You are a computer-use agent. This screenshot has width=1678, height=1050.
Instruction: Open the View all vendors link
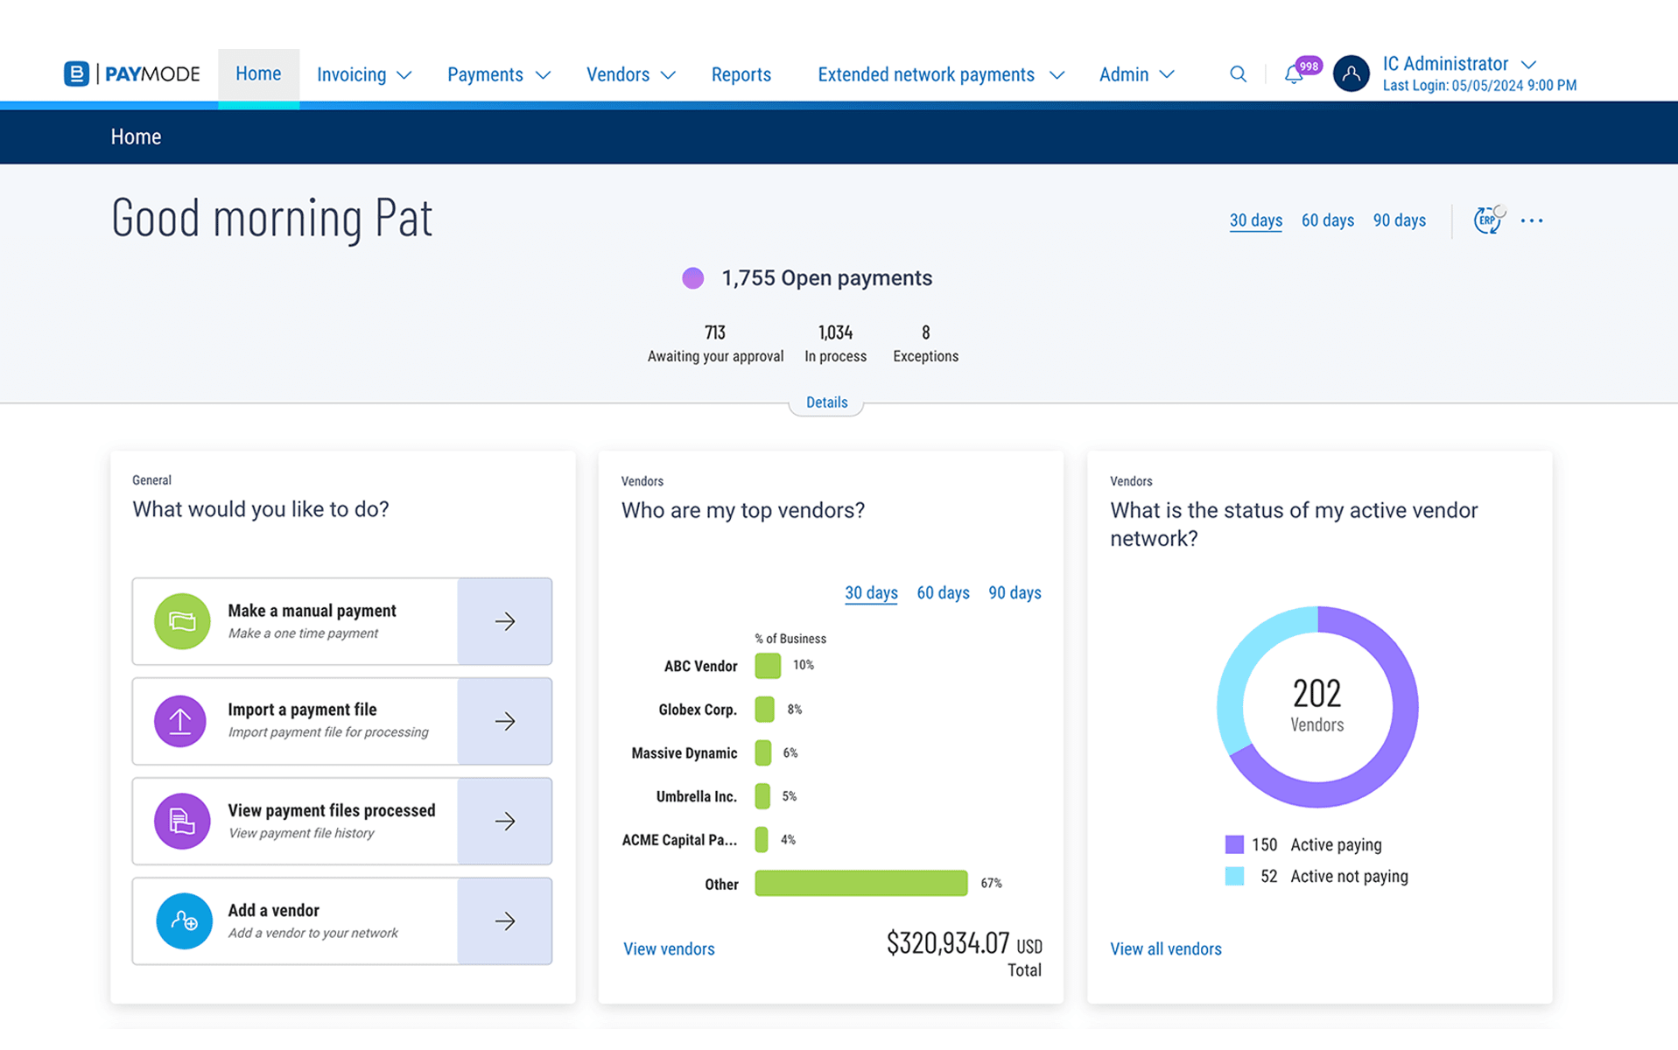[x=1165, y=948]
